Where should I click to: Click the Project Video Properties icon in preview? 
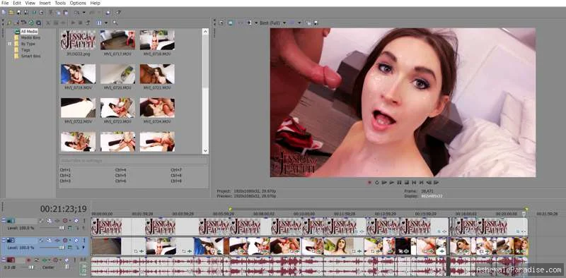click(221, 23)
